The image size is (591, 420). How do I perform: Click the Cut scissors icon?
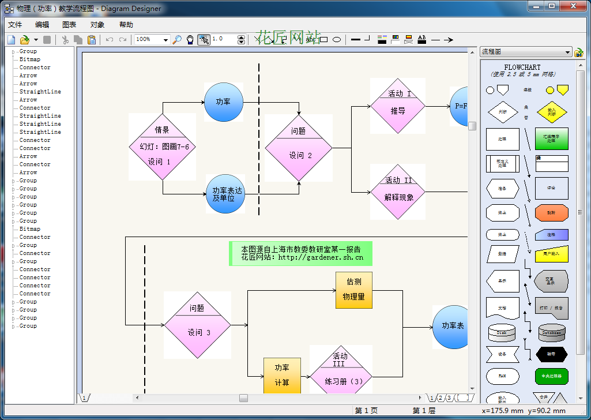[x=65, y=40]
